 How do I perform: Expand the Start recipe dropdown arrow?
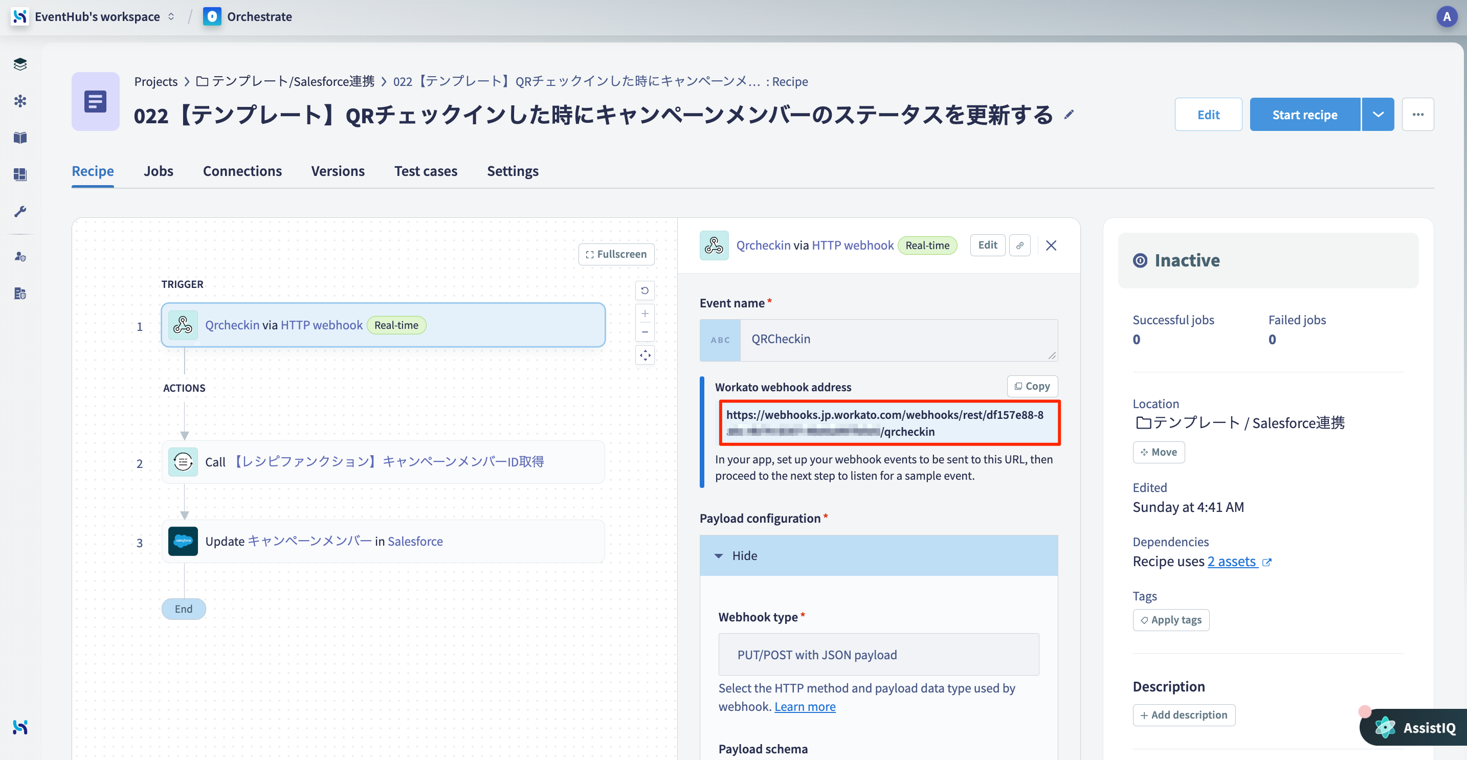[x=1377, y=115]
